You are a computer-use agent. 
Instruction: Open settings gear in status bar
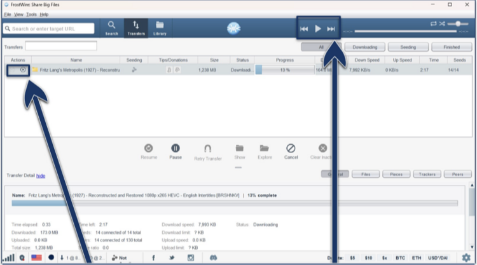(x=466, y=258)
